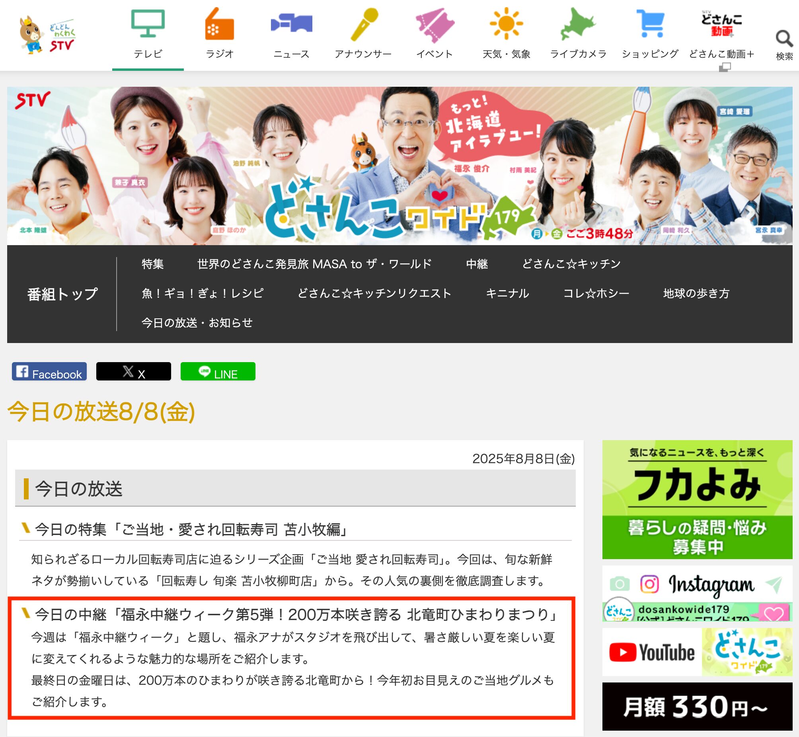Open the YouTube どさんこワイド banner
Viewport: 799px width, 737px height.
(697, 652)
